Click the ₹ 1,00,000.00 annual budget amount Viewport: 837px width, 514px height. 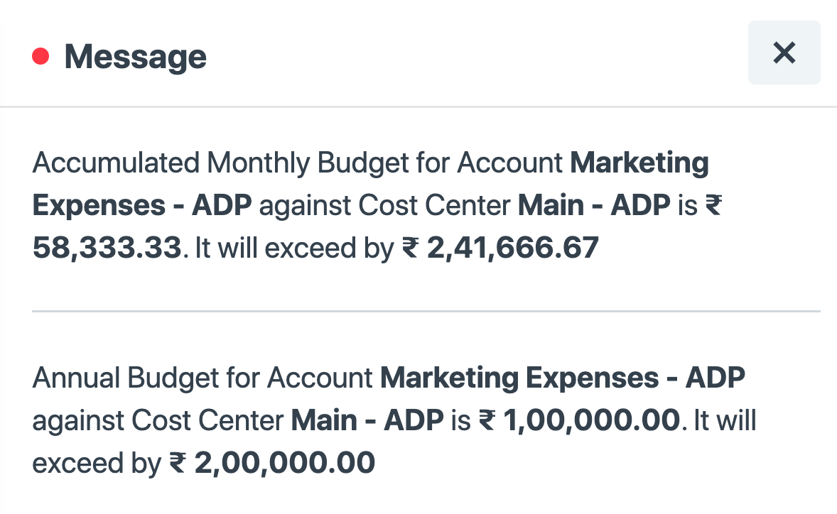point(578,421)
